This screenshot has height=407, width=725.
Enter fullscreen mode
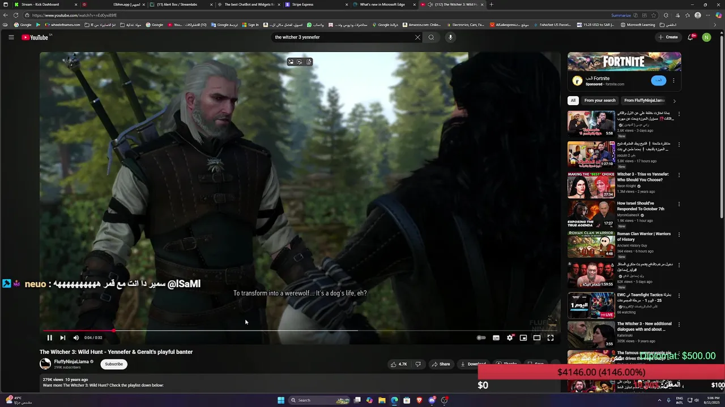pos(551,337)
